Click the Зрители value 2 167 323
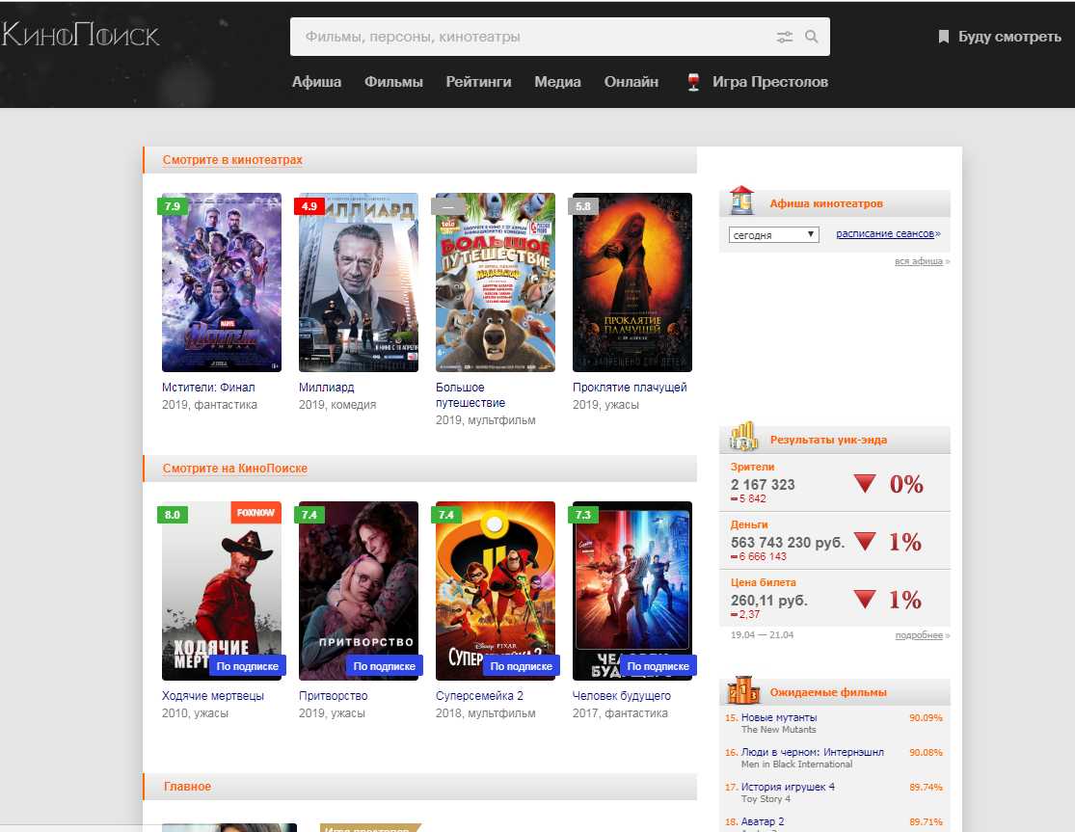1075x832 pixels. point(763,485)
